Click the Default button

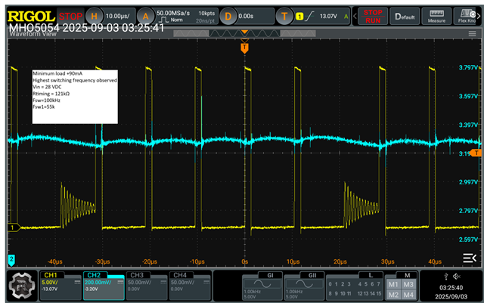click(405, 17)
